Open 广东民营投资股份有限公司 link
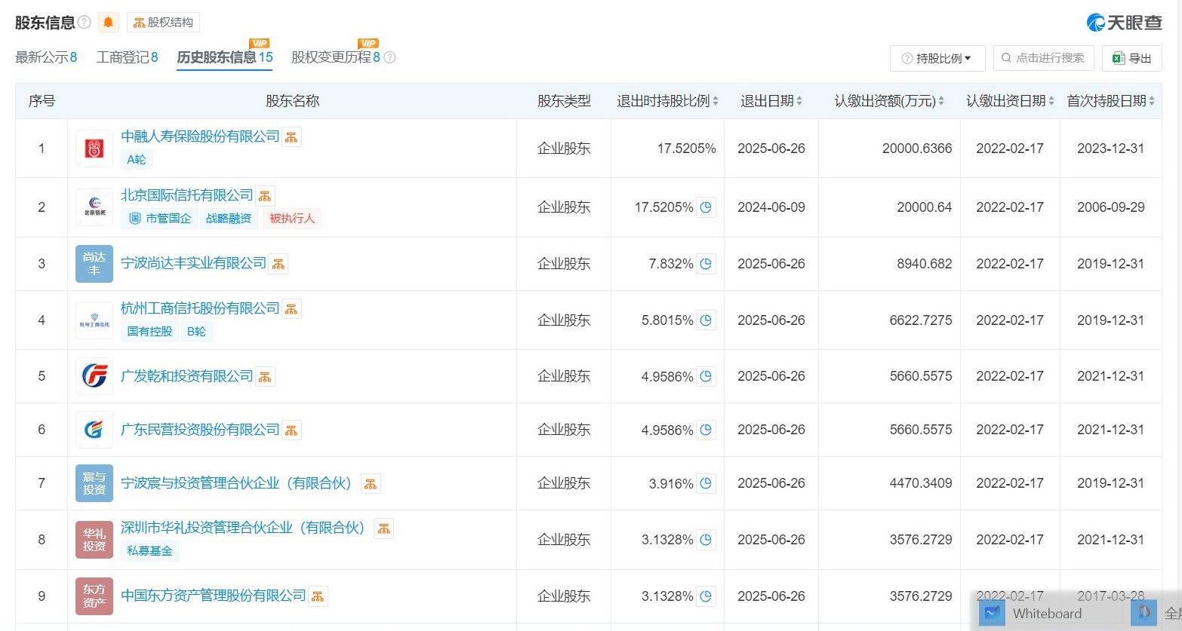This screenshot has width=1182, height=631. [200, 430]
